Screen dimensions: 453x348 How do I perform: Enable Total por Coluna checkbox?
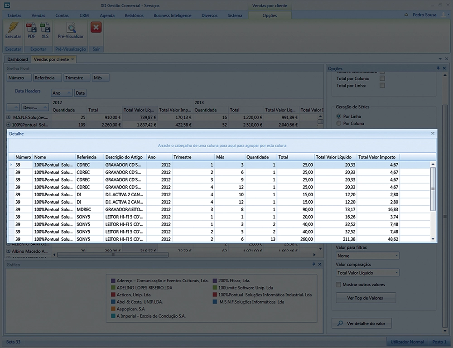(382, 78)
